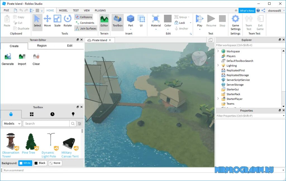Toggle the viewport device emulation icon
Viewport: 286px width, 181px height.
210,40
